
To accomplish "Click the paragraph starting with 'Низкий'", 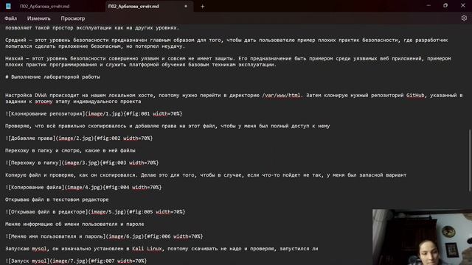I will pos(228,62).
